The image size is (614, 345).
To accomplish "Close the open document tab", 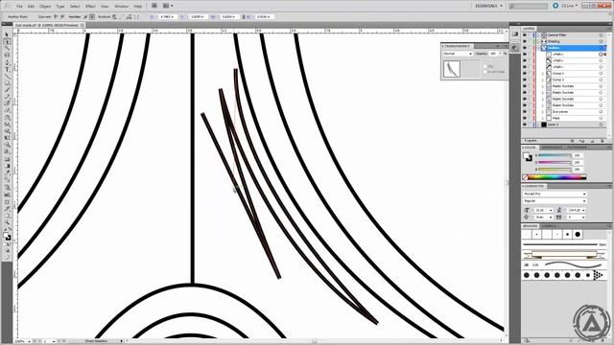I will click(x=83, y=25).
